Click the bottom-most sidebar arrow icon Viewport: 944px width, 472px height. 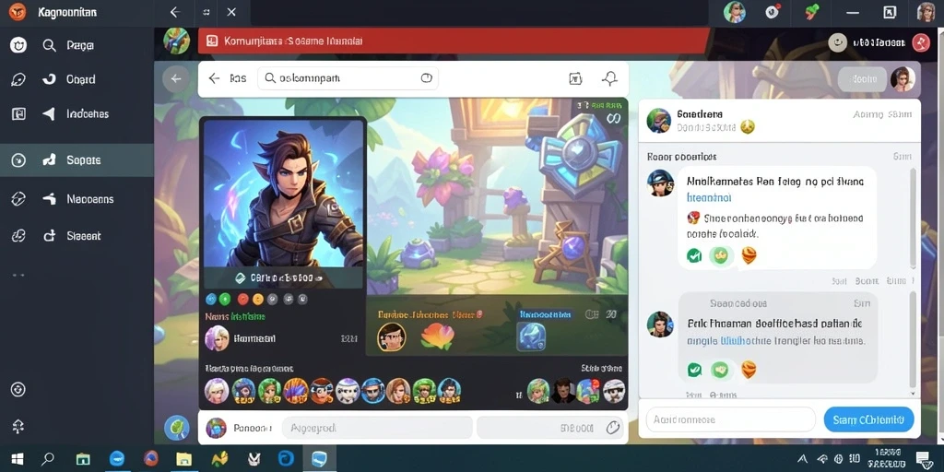[x=18, y=426]
